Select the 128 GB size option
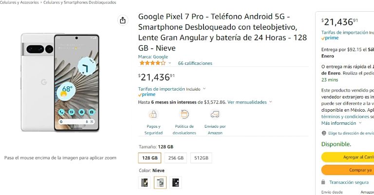This screenshot has height=195, width=374. (x=150, y=158)
